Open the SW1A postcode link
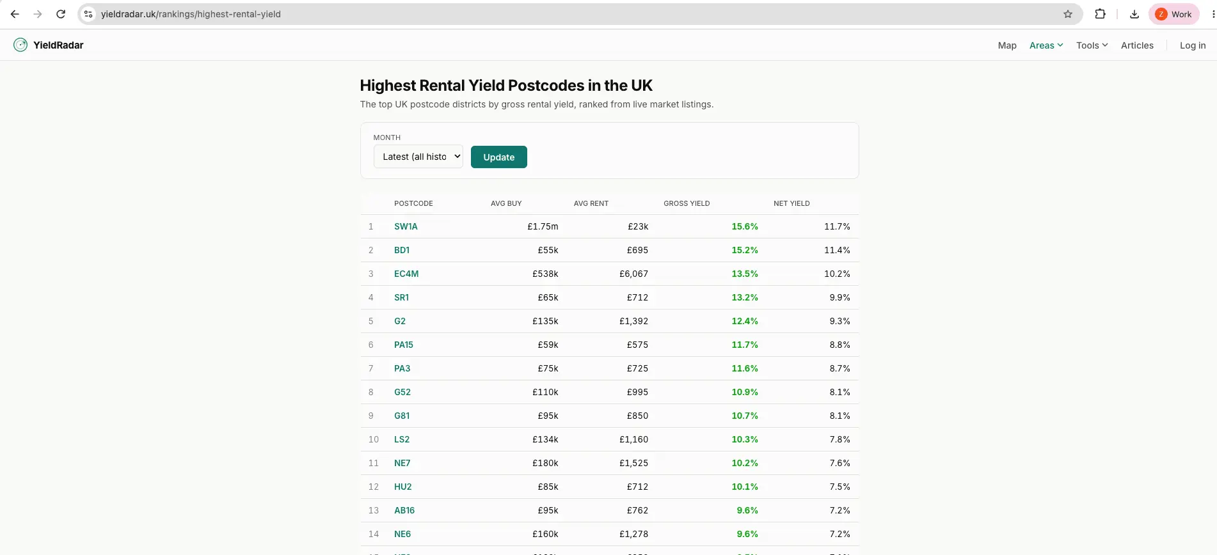 [406, 226]
